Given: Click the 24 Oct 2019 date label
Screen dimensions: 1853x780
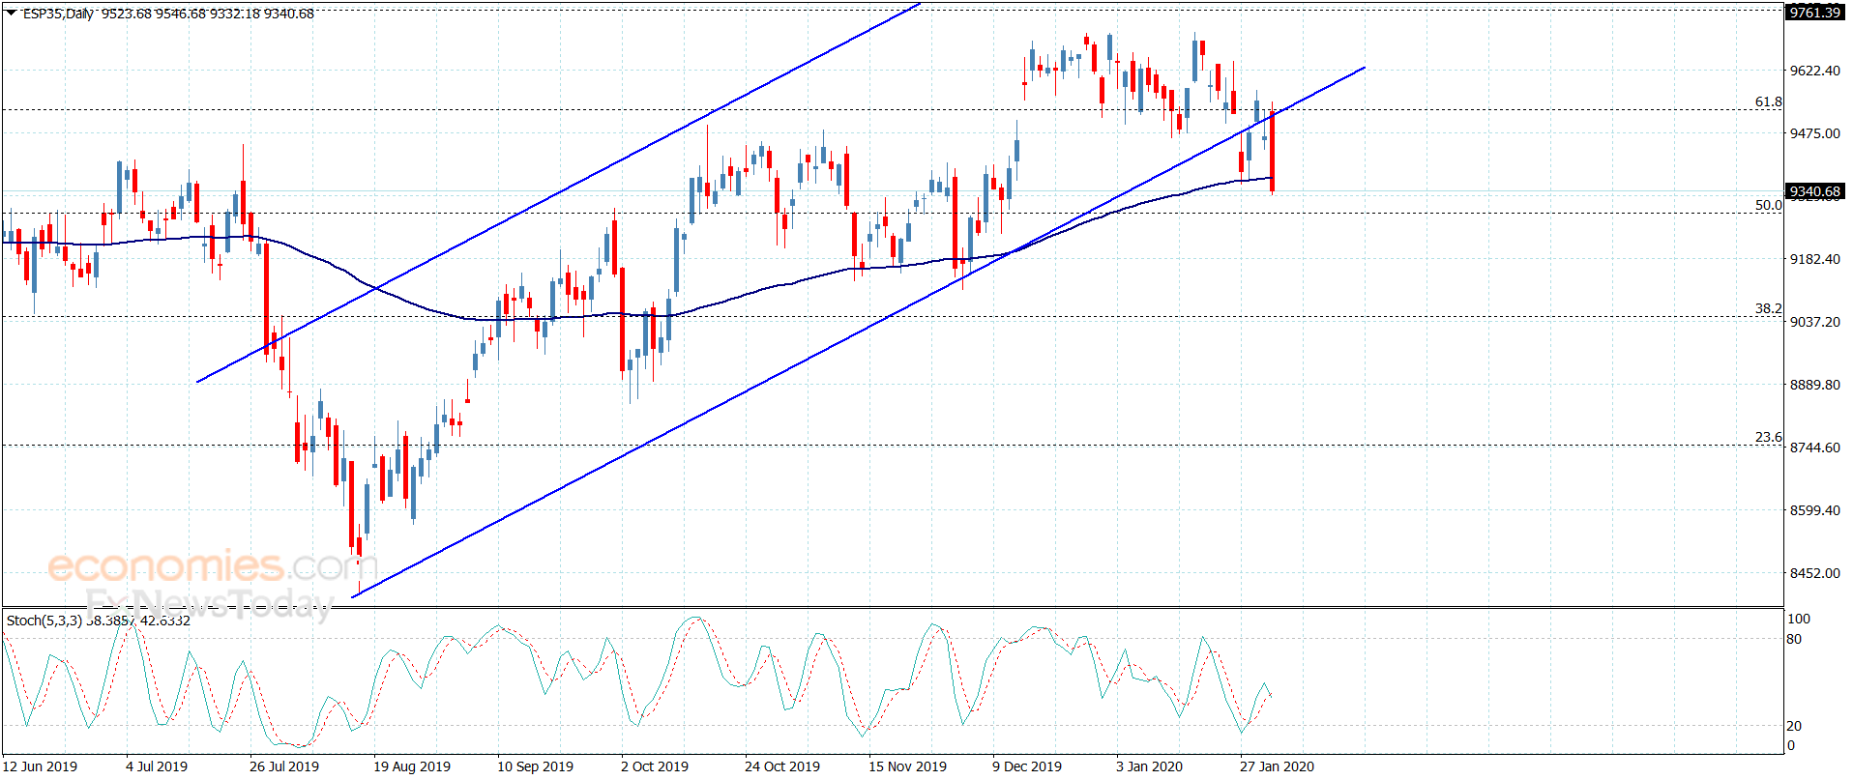Looking at the screenshot, I should click(782, 766).
